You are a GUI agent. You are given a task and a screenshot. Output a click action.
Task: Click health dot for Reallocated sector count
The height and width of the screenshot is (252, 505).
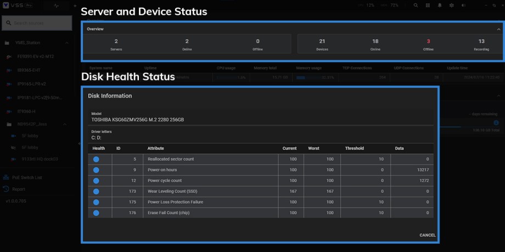coord(96,159)
